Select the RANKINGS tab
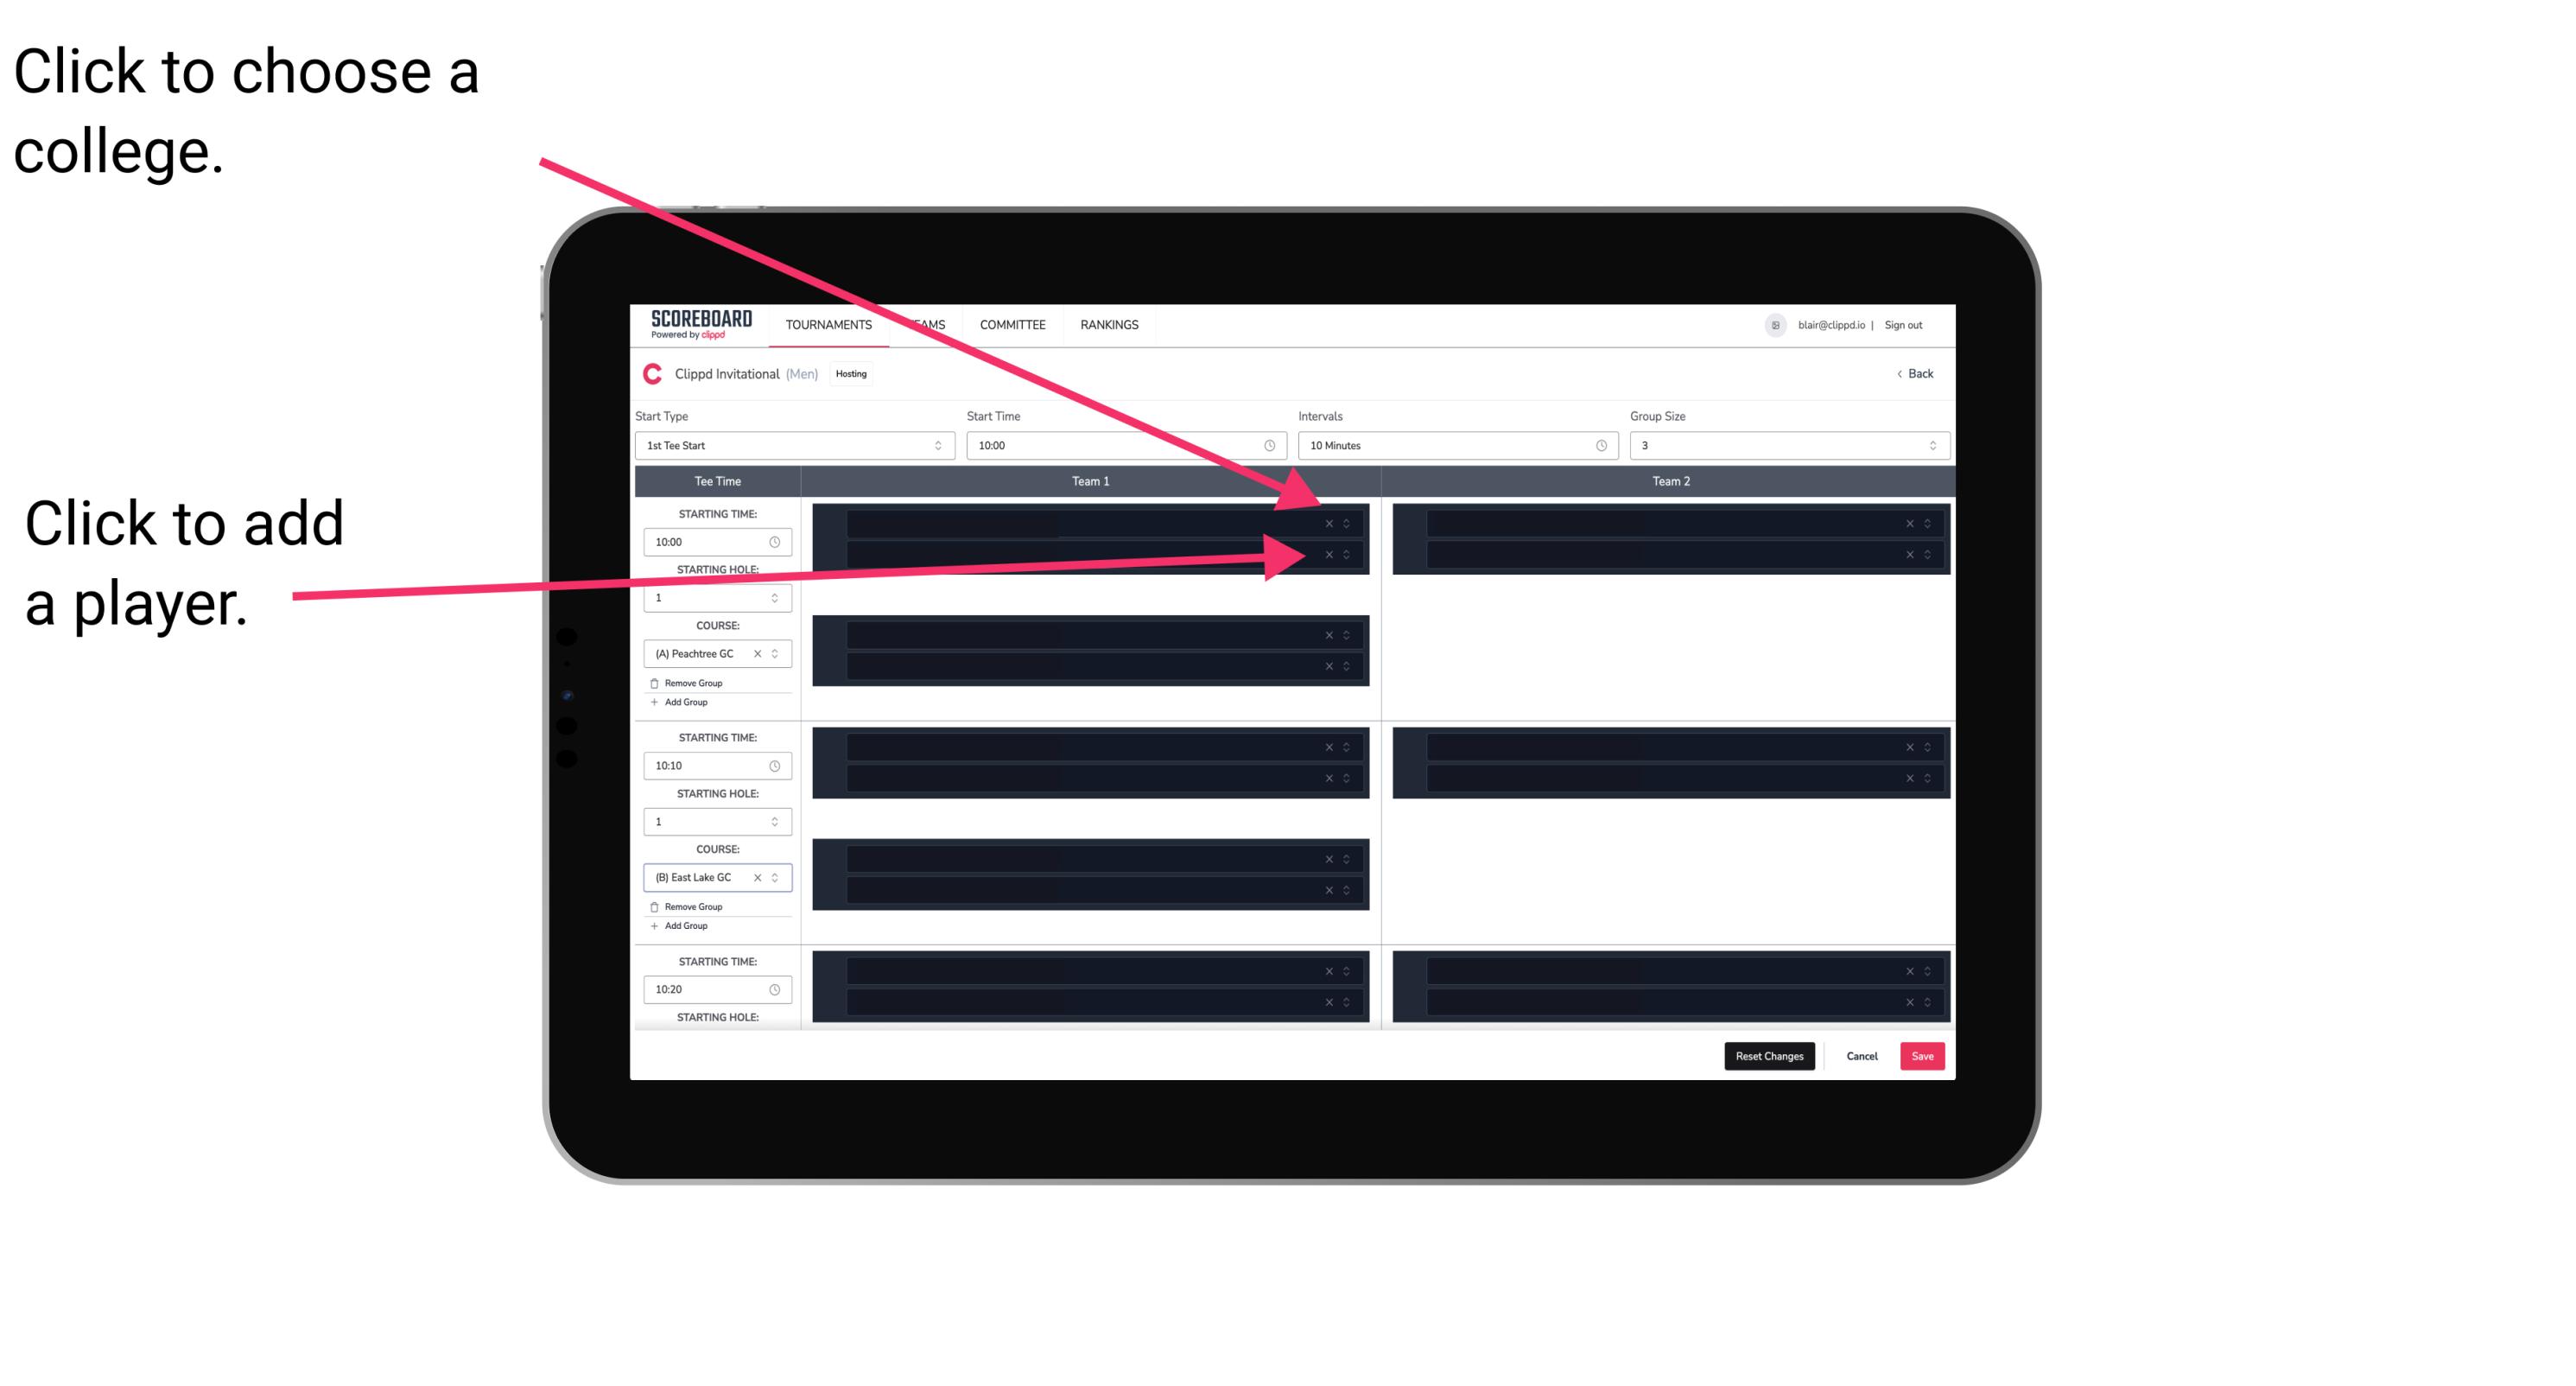The width and height of the screenshot is (2576, 1386). (1111, 326)
